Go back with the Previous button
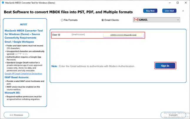 click(x=16, y=115)
